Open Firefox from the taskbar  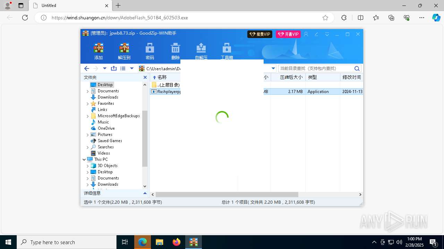[x=177, y=242]
